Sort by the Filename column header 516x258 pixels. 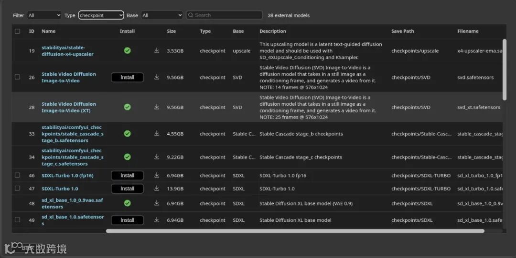[x=468, y=31]
